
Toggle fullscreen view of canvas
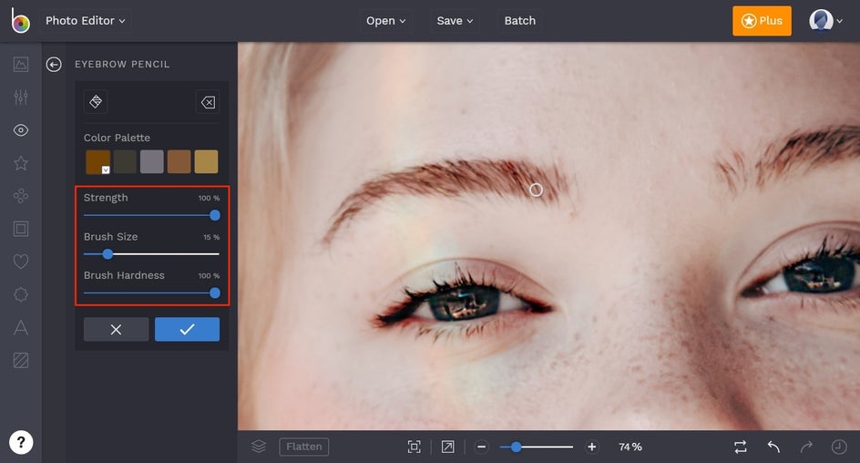click(x=448, y=447)
